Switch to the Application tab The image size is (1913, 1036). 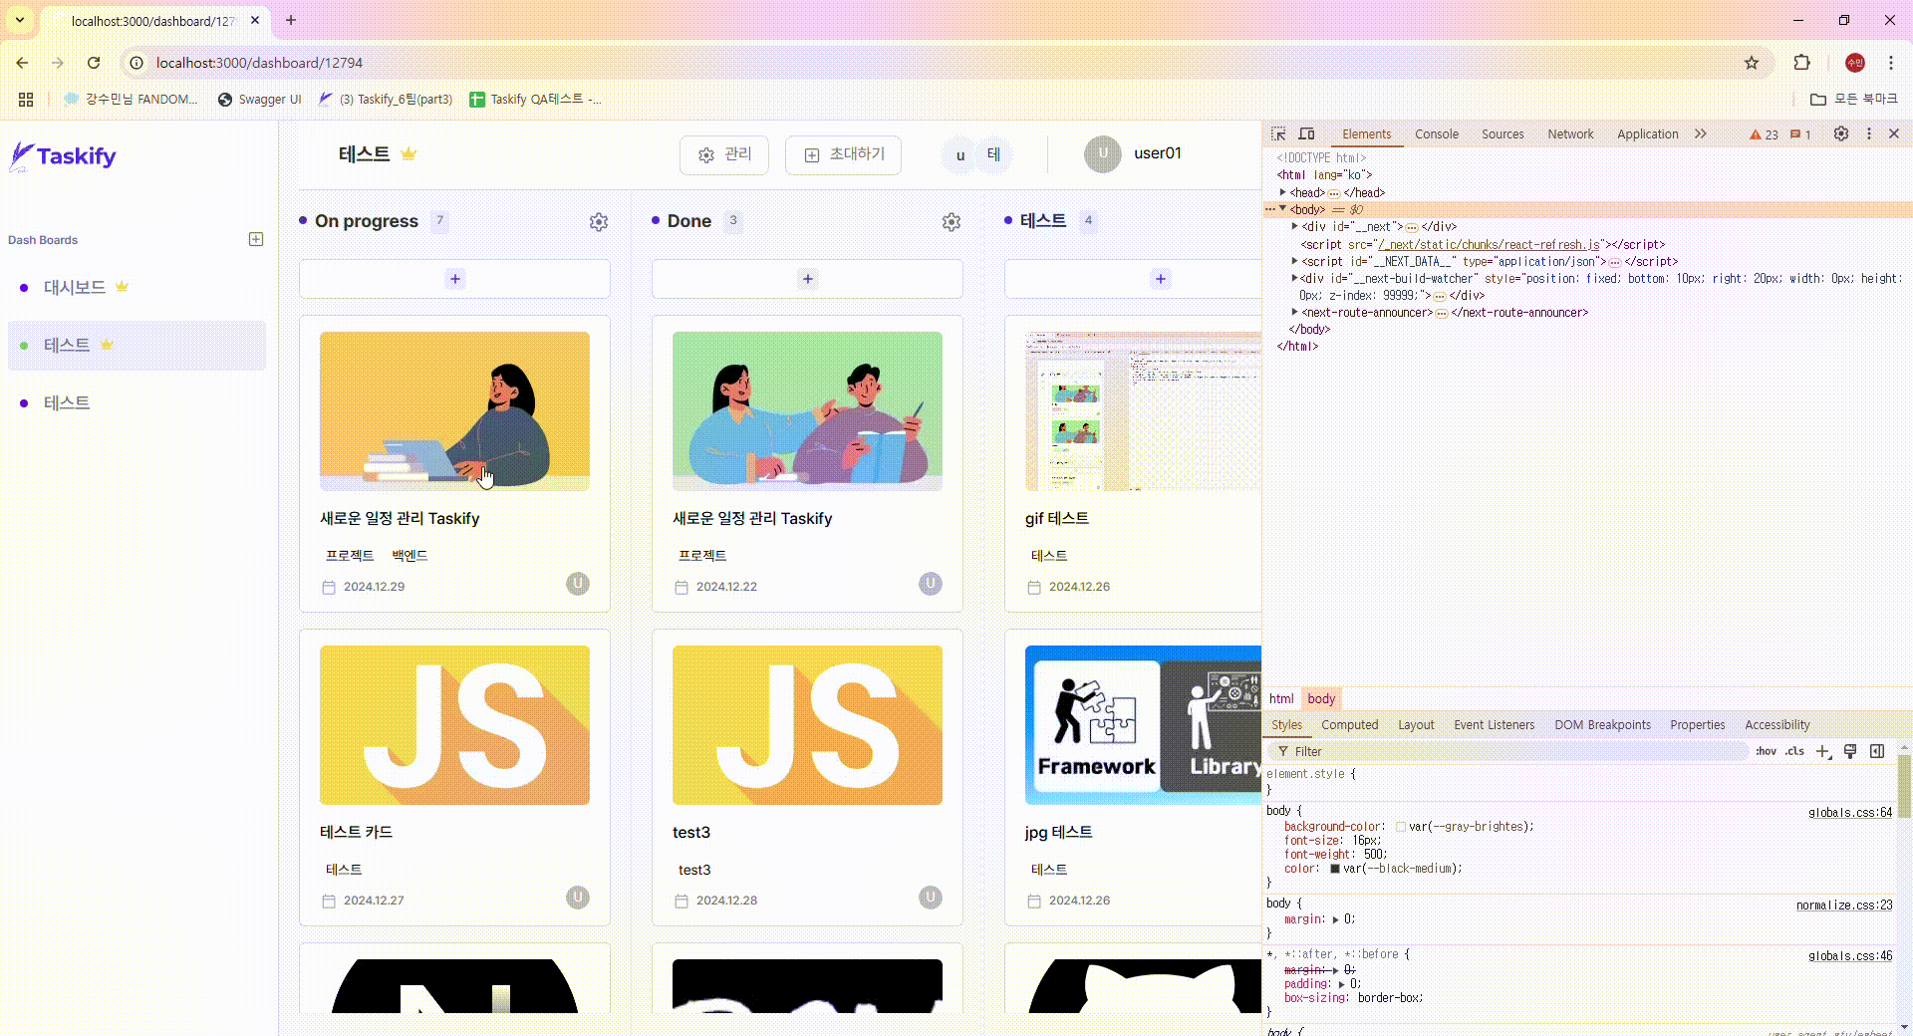1647,134
